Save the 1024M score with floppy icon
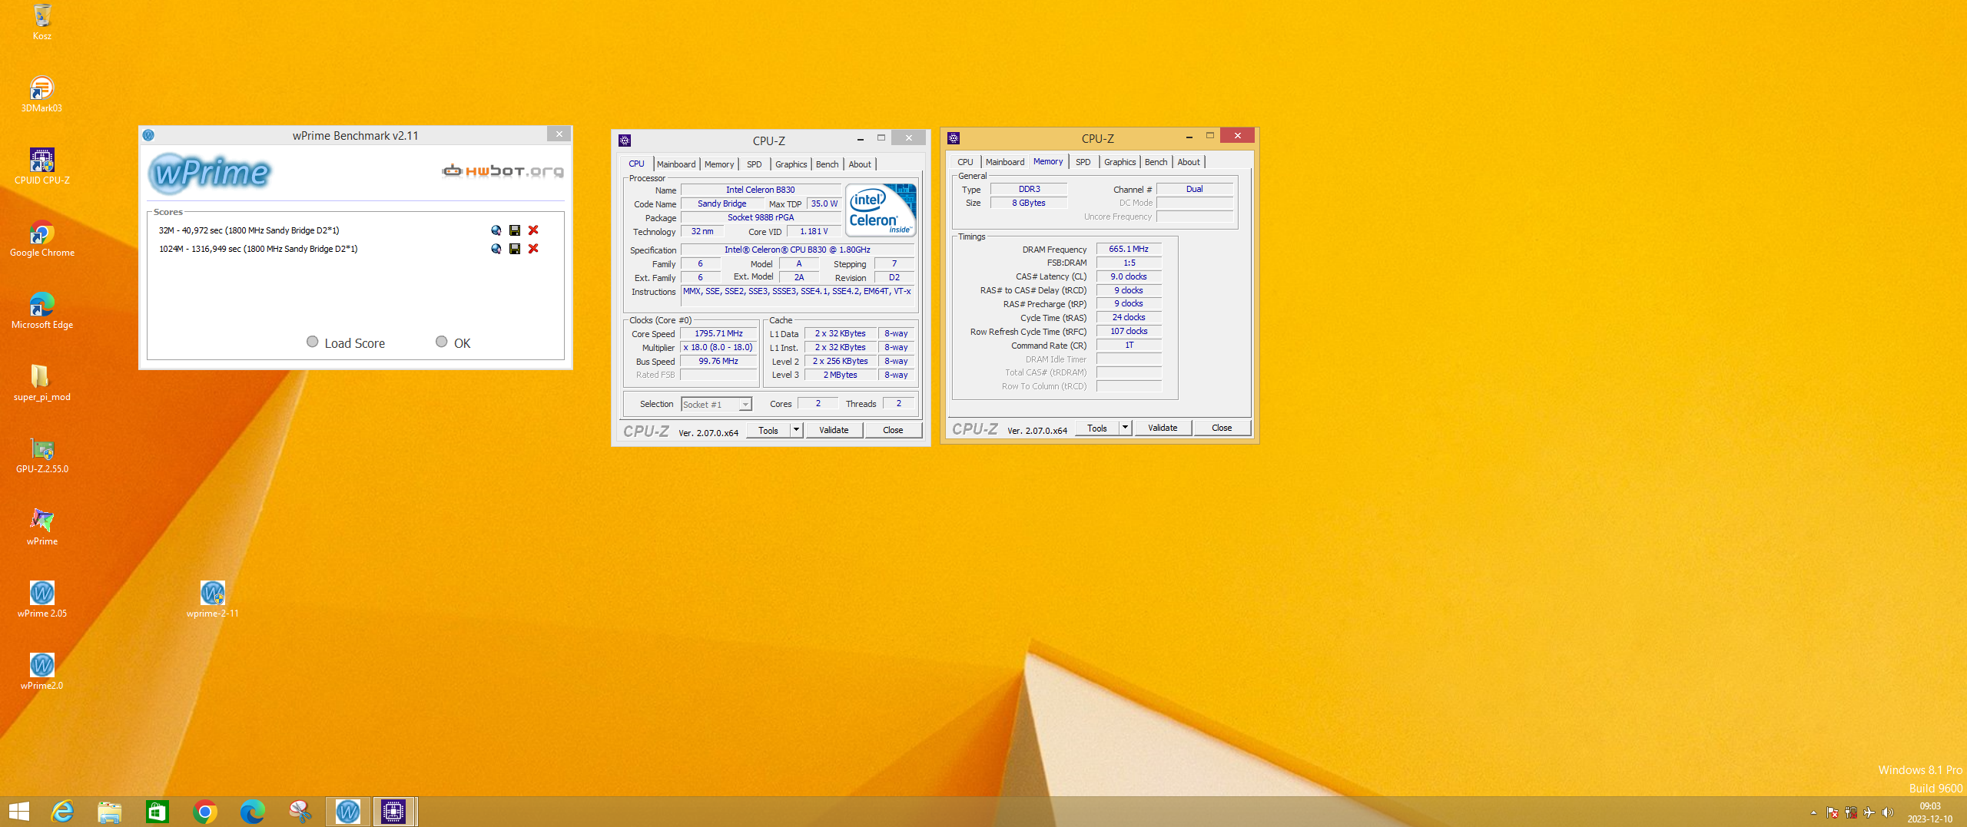This screenshot has width=1967, height=827. (515, 249)
